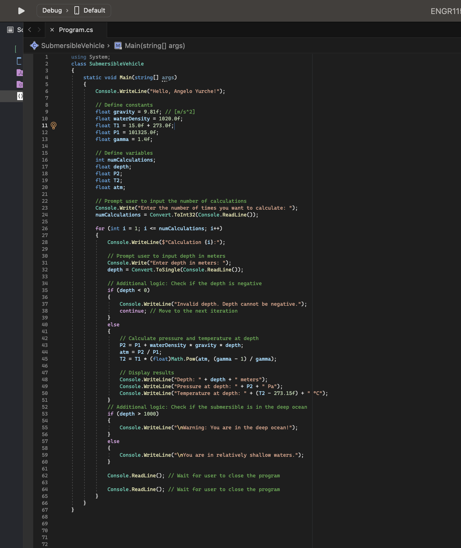Select the Program.cs editor tab
The image size is (461, 548).
[76, 30]
